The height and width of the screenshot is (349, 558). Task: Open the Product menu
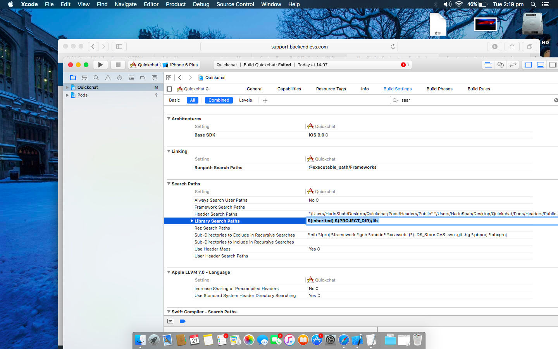tap(176, 4)
